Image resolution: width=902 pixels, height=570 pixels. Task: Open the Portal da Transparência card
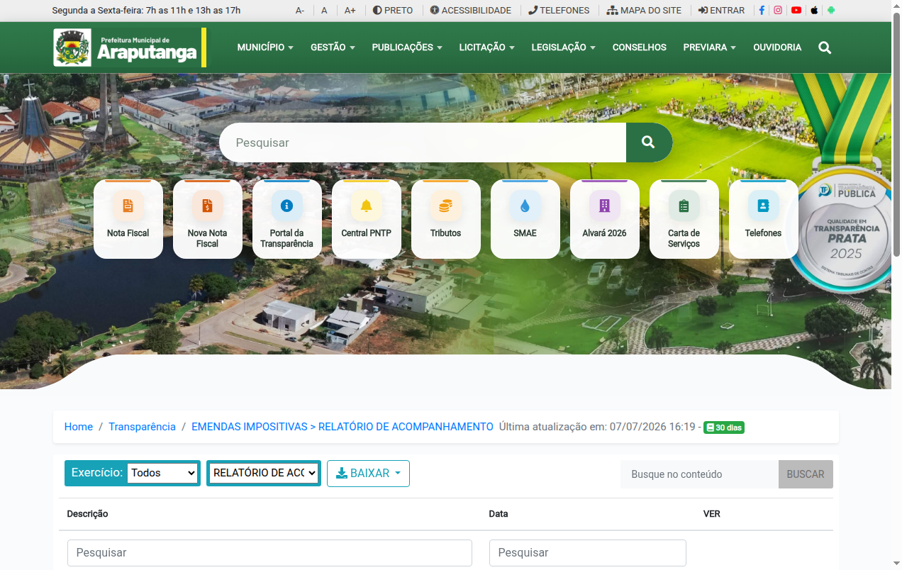pyautogui.click(x=286, y=219)
